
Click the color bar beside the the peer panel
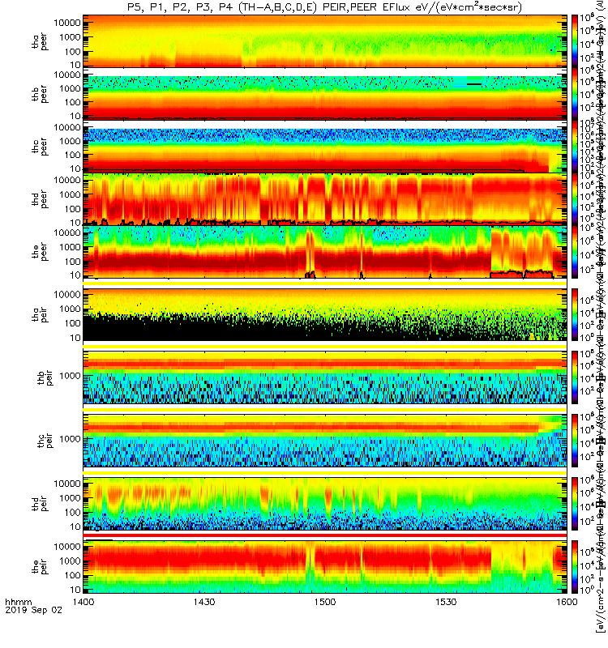coord(575,252)
